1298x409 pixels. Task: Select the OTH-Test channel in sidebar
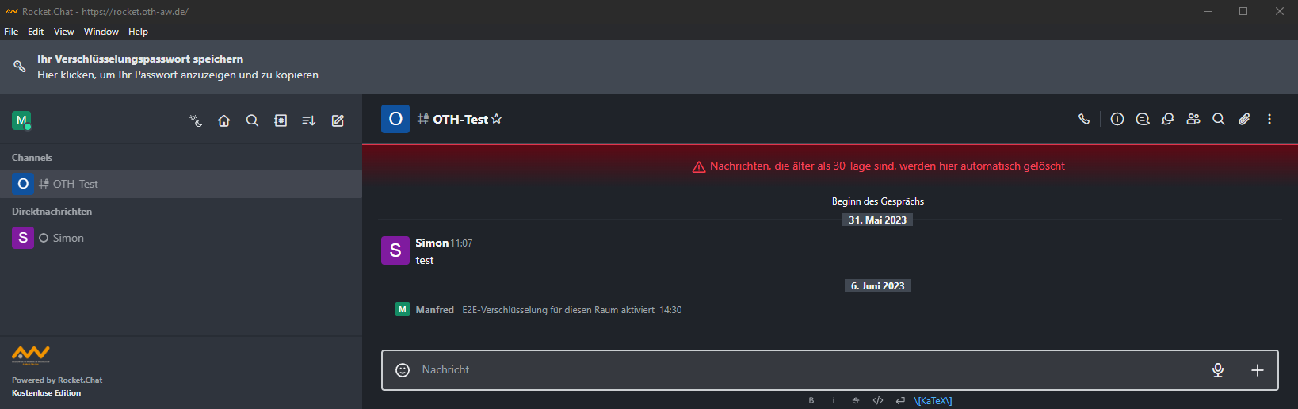coord(181,184)
